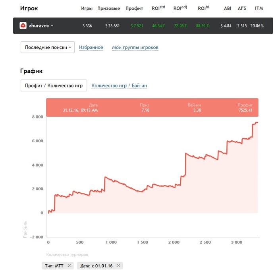The width and height of the screenshot is (278, 277).
Task: Click the PokerStars icon beside zhuravec
Action: 23,26
